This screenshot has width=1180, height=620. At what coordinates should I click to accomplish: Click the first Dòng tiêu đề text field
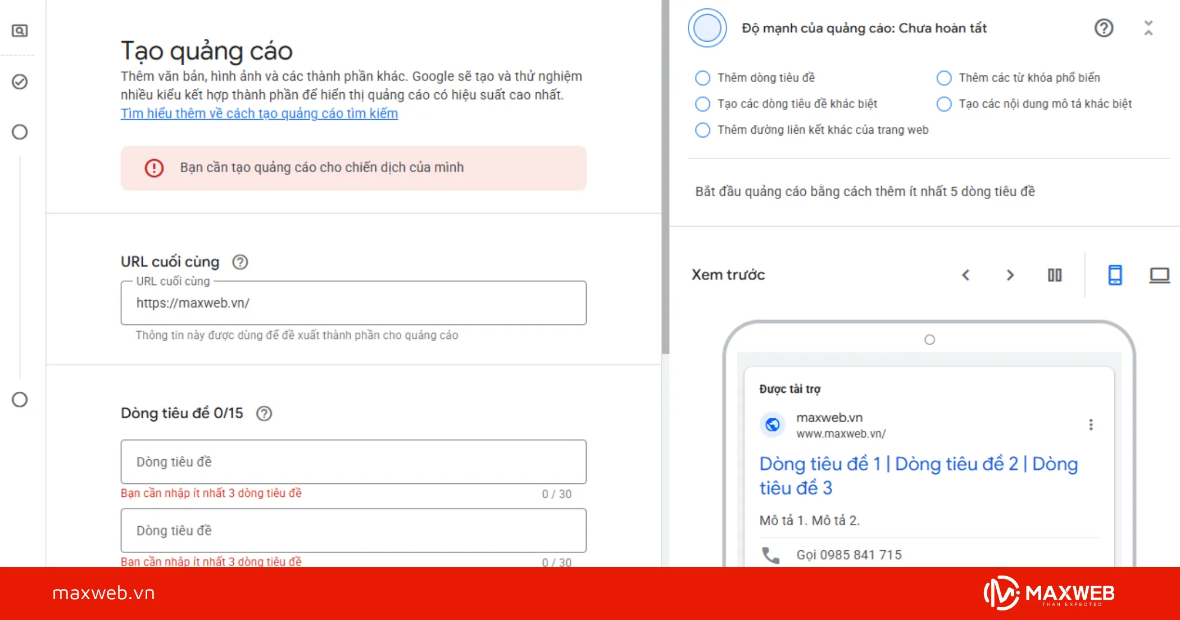coord(353,462)
